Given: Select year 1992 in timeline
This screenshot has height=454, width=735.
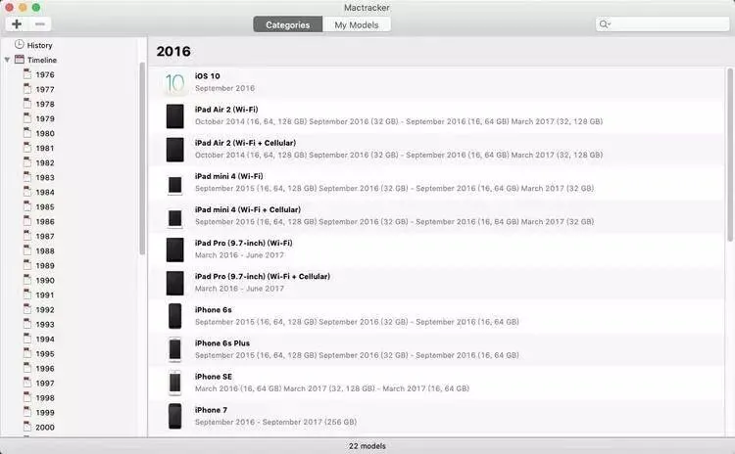Looking at the screenshot, I should point(45,310).
